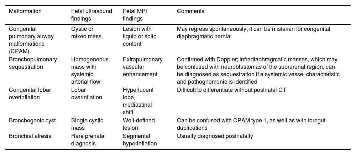Click the Comments column header
This screenshot has height=155, width=356.
coord(190,11)
